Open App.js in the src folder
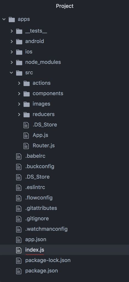The image size is (129, 282). pyautogui.click(x=40, y=135)
